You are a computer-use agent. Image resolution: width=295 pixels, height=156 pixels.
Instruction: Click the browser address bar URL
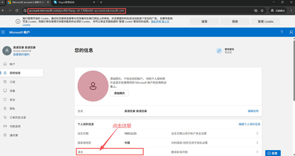coord(77,11)
